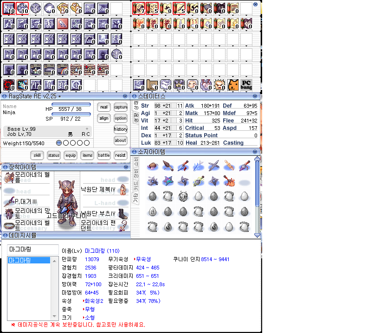This screenshot has height=333, width=380.
Task: Click the Fugitive Uniform IV armor icon
Action: point(122,189)
